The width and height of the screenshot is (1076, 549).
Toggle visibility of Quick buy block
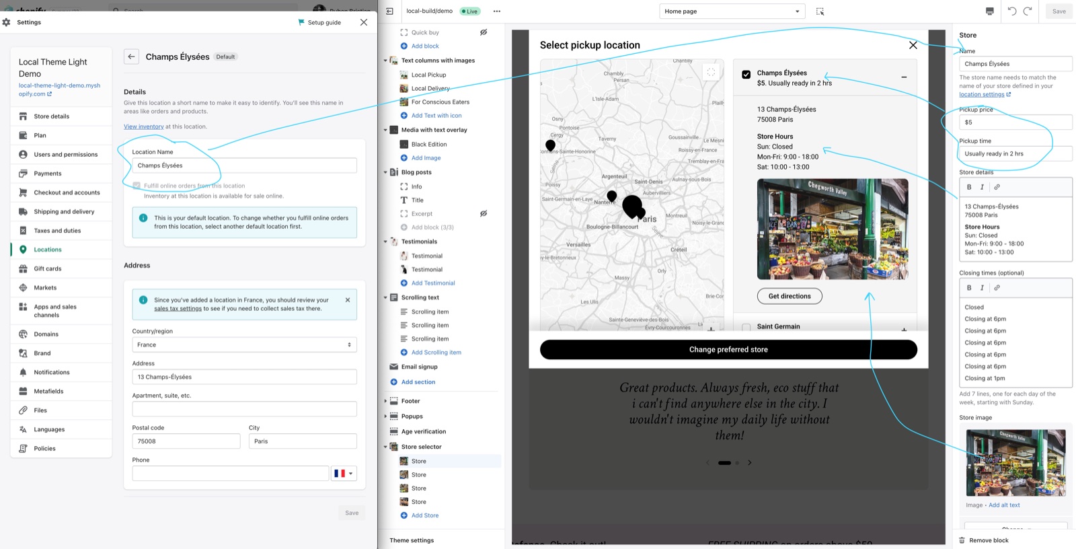coord(484,32)
